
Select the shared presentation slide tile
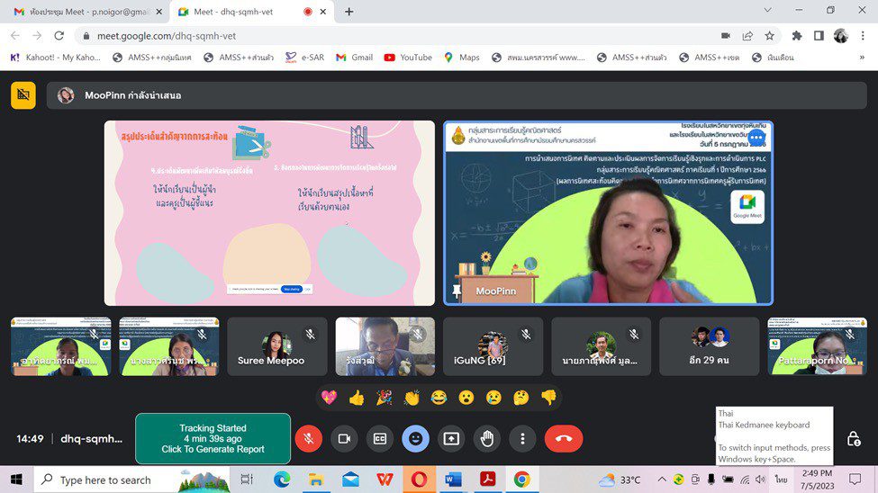click(x=269, y=213)
